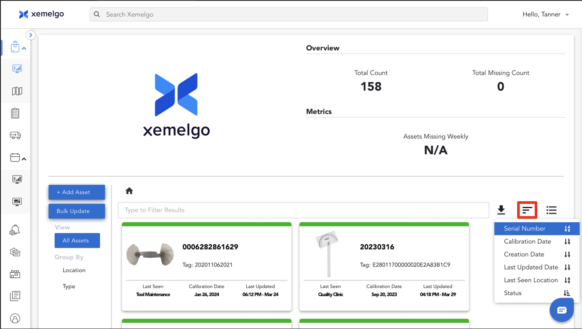Open the clipboard icon in sidebar
582x329 pixels.
coord(15,113)
